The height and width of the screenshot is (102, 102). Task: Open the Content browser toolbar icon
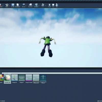tap(13, 5)
